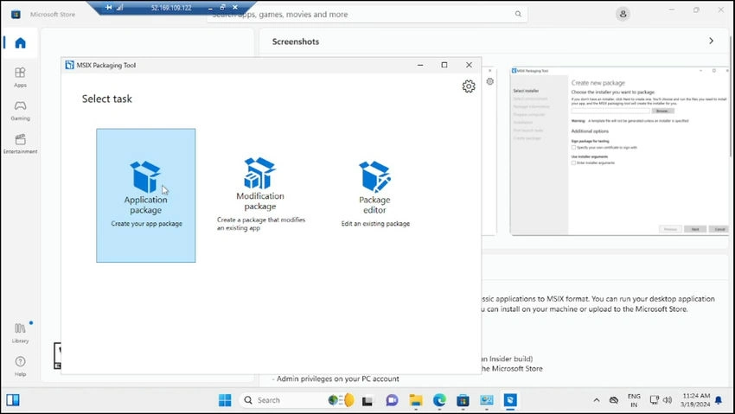Viewport: 735px width, 414px height.
Task: Restore down the remote session window
Action: point(222,8)
